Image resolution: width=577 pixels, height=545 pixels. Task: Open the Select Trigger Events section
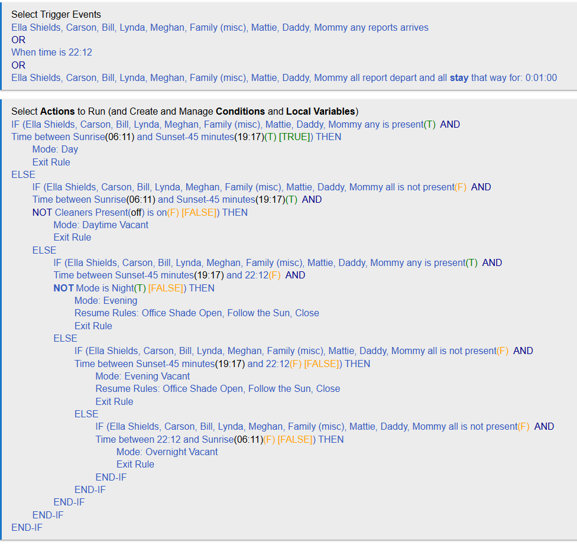click(56, 14)
